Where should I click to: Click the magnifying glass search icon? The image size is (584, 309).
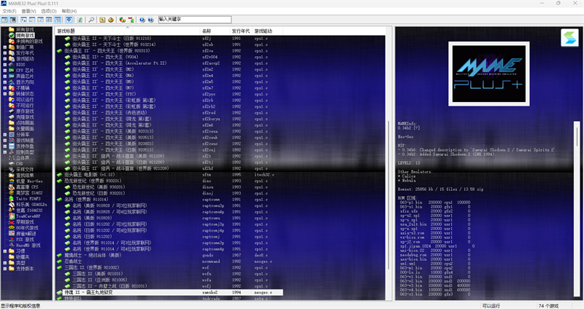tap(91, 20)
